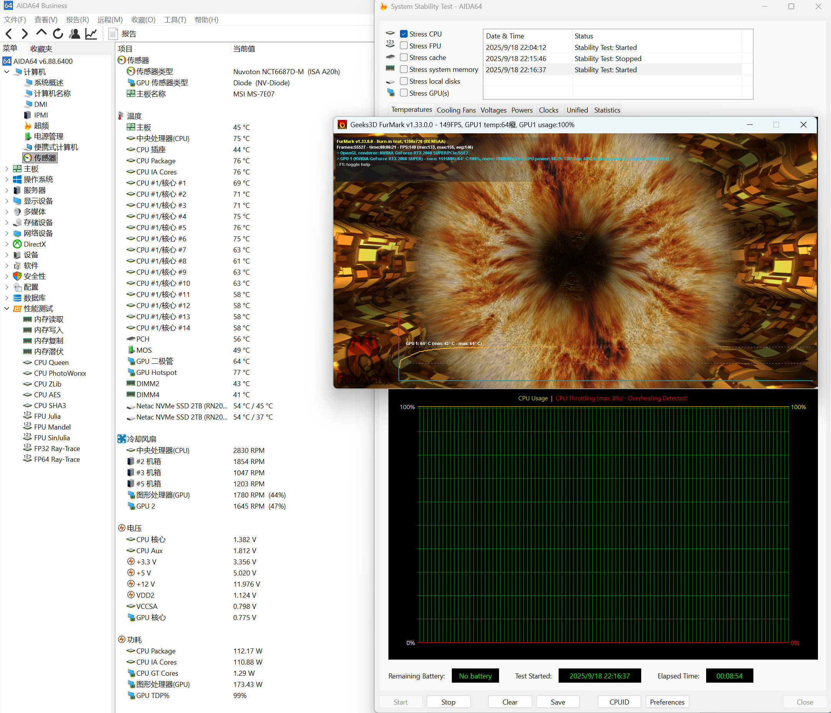
Task: Expand the 显示设备 display tree node
Action: click(7, 201)
